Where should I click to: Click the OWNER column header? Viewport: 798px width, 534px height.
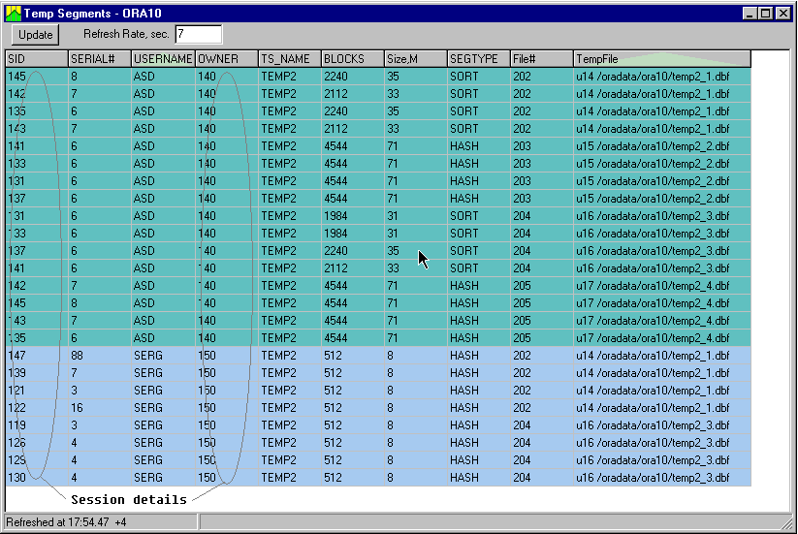click(x=227, y=59)
